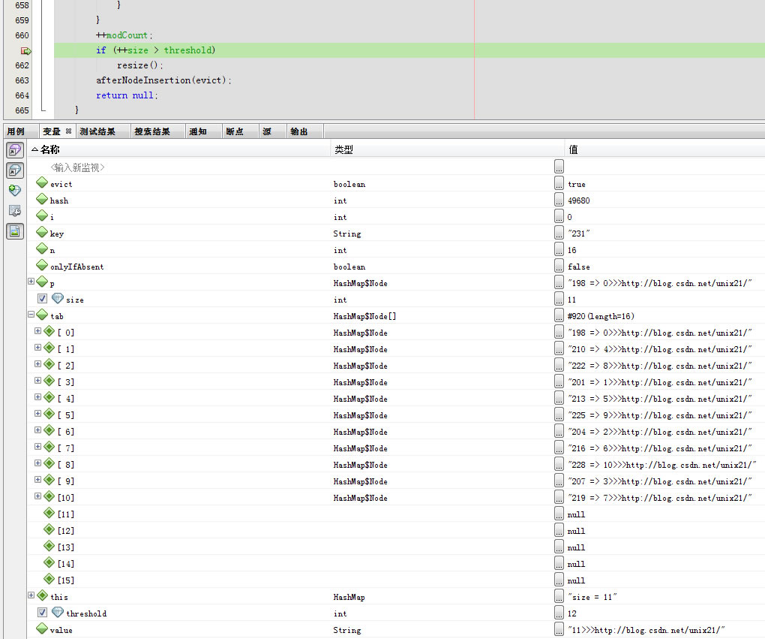Open value editor button for key
765x639 pixels.
click(x=559, y=233)
